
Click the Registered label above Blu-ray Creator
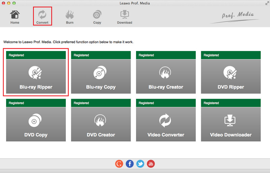146,55
